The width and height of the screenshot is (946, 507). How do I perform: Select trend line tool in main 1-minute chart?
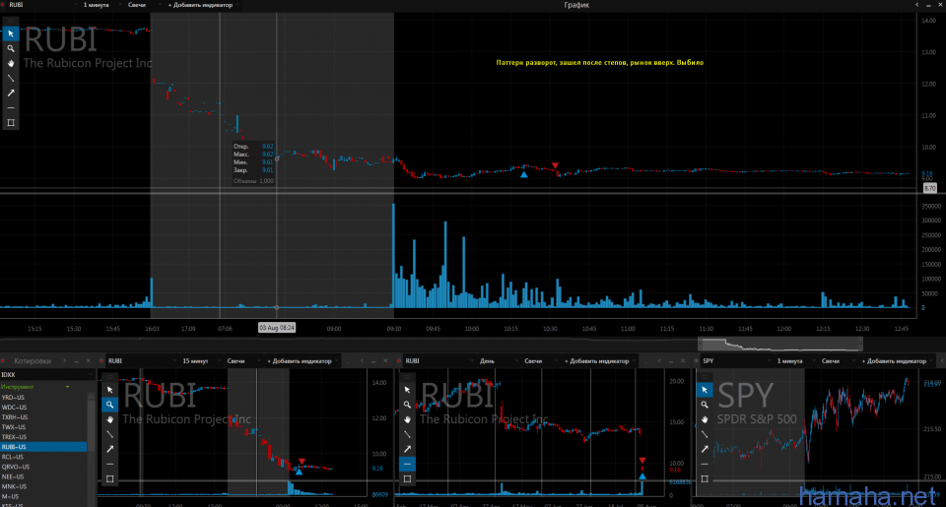point(10,79)
